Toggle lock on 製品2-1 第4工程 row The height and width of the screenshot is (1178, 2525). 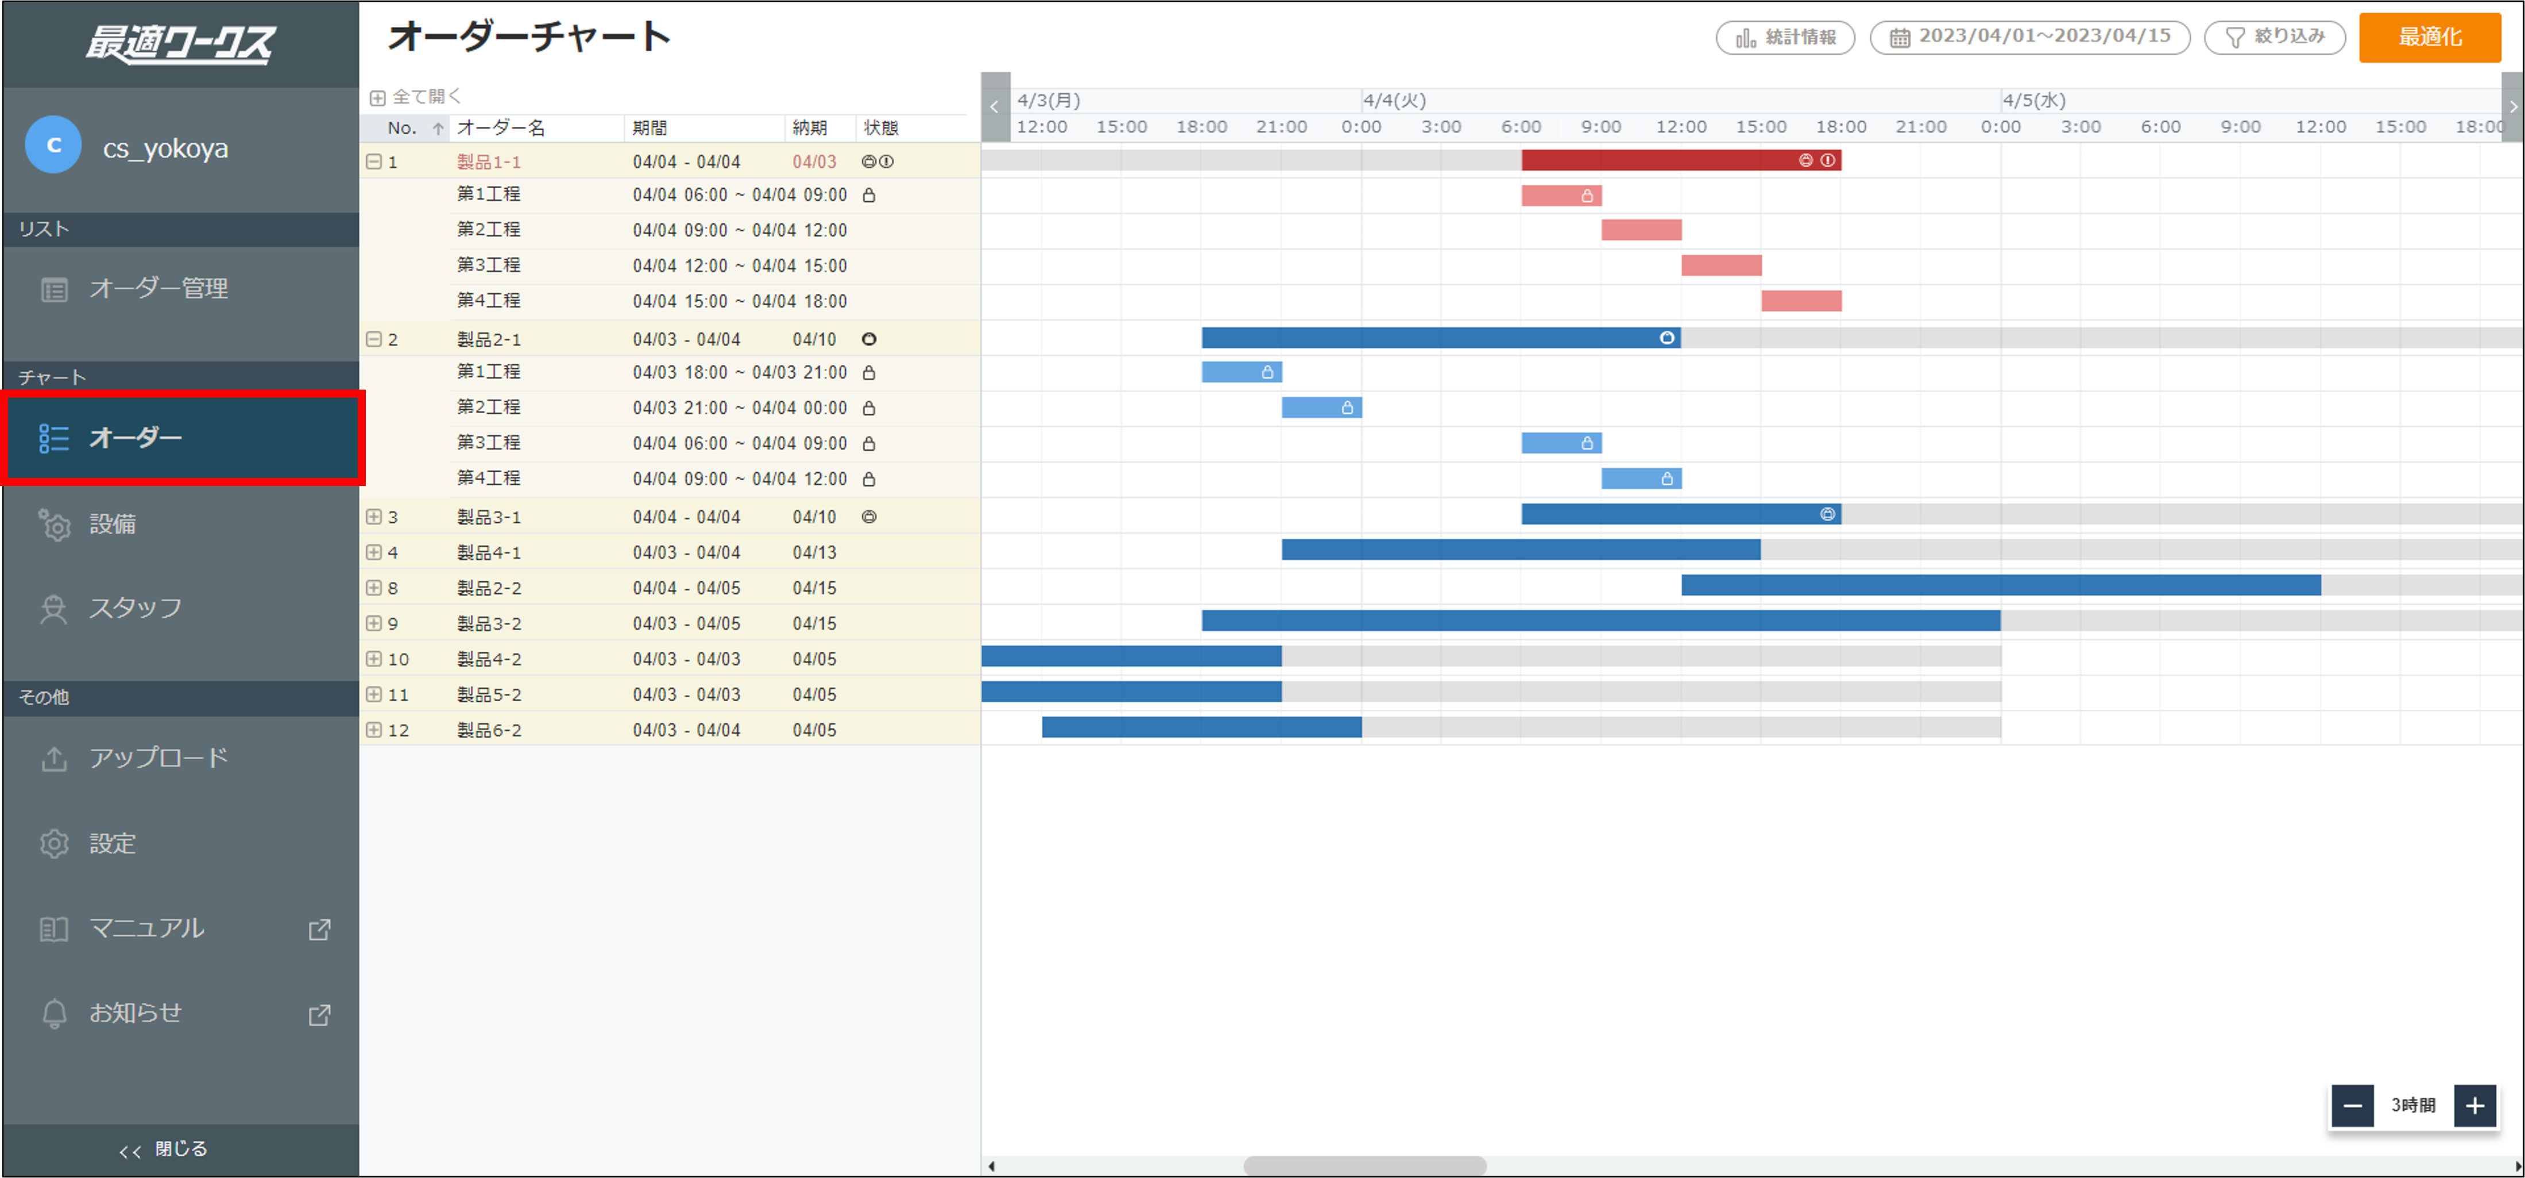click(868, 479)
